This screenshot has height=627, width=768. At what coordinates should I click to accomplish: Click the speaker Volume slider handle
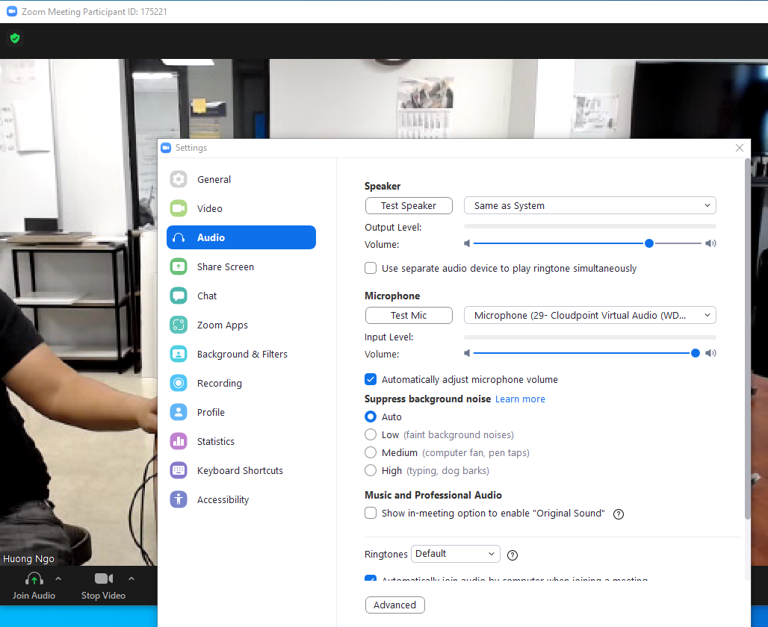pyautogui.click(x=649, y=243)
